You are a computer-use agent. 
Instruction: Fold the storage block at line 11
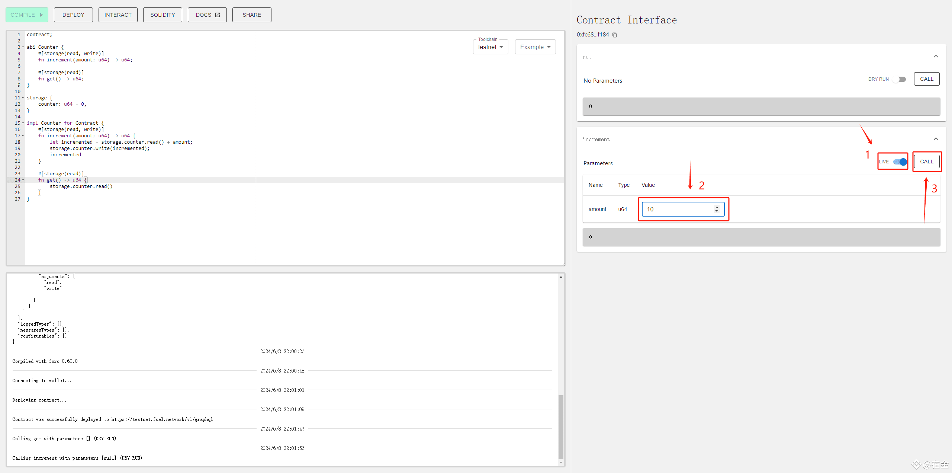tap(23, 98)
